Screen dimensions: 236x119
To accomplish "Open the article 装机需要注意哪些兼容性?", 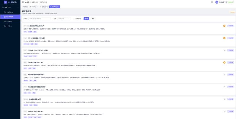I will coord(36,75).
